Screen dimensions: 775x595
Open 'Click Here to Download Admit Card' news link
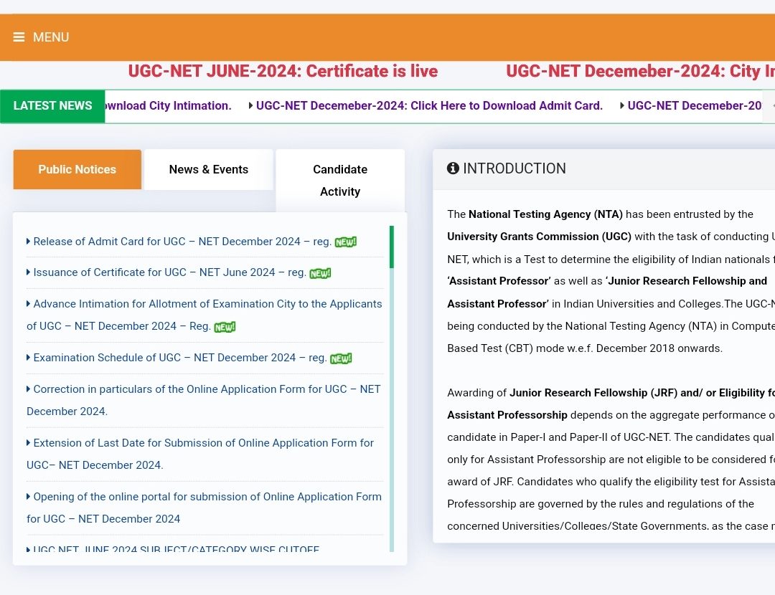[x=429, y=105]
